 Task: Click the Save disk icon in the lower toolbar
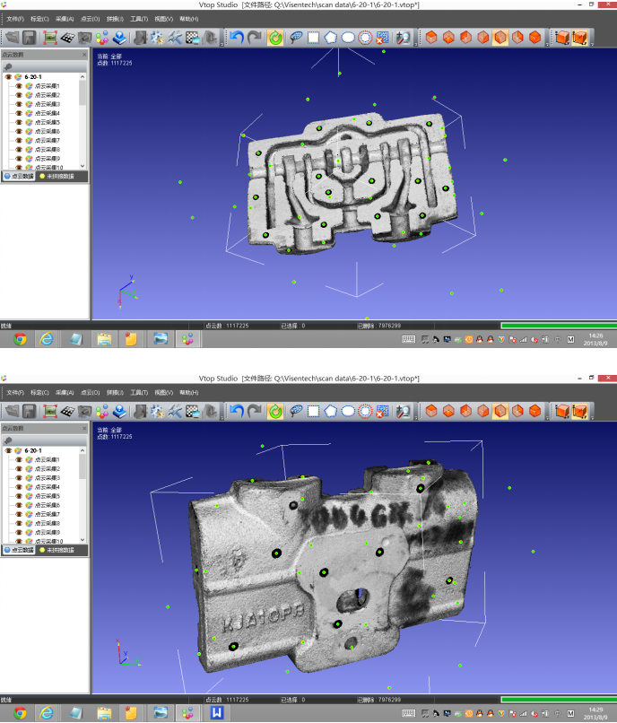point(29,411)
